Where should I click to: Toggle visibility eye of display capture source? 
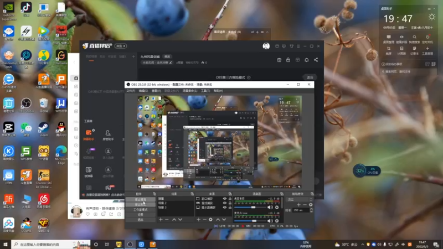[x=225, y=207]
